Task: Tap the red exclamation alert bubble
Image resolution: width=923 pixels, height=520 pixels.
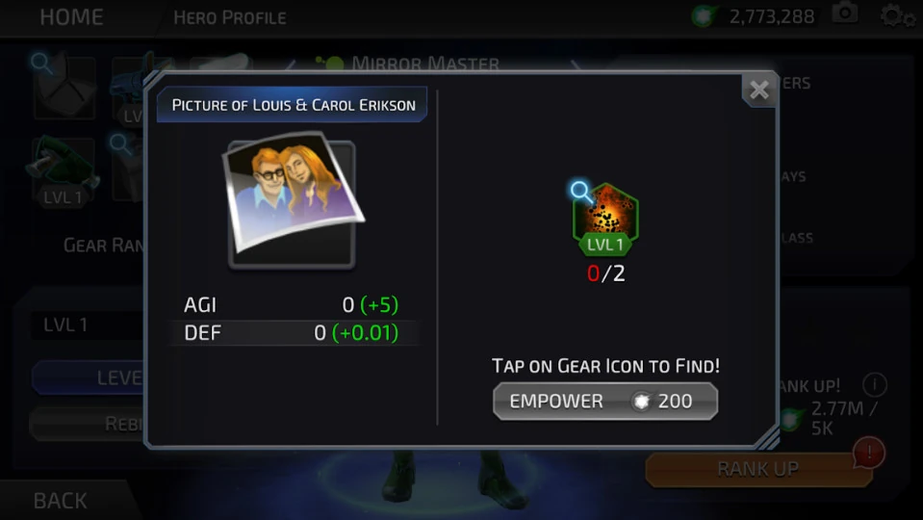Action: [x=869, y=454]
